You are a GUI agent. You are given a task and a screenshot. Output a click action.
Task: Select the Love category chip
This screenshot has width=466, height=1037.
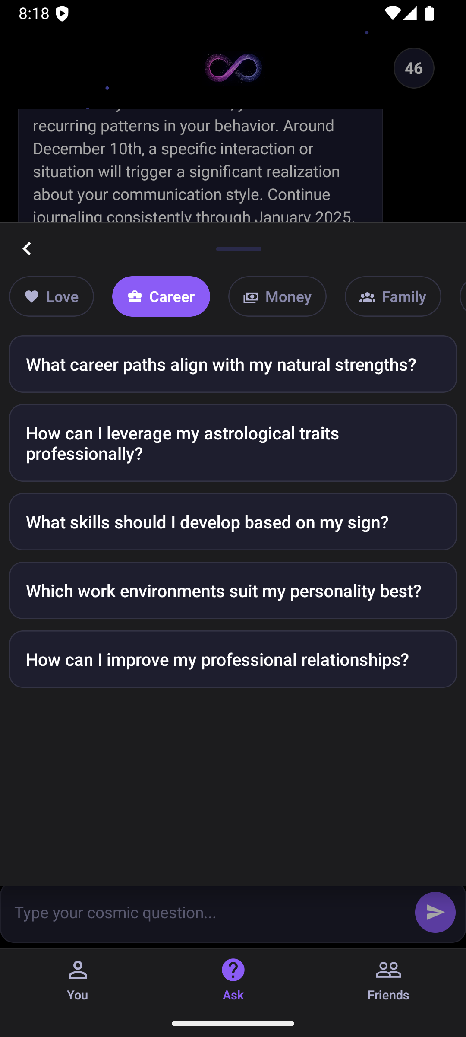pos(51,296)
